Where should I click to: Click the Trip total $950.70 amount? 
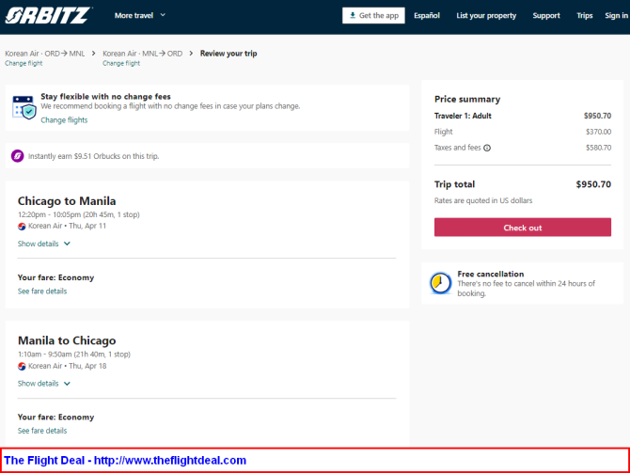[593, 184]
